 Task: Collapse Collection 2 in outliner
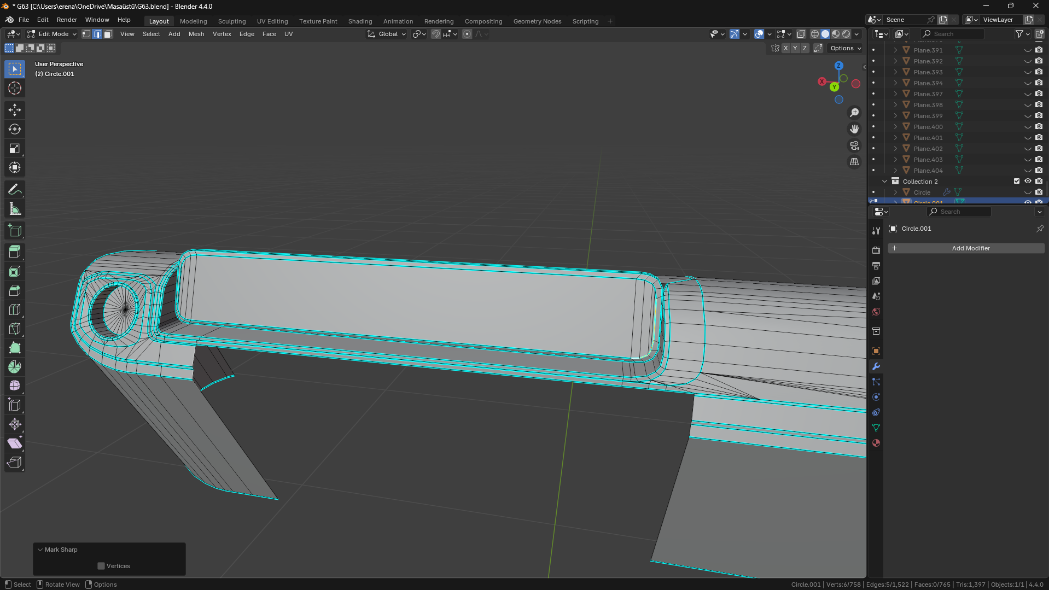pyautogui.click(x=884, y=181)
